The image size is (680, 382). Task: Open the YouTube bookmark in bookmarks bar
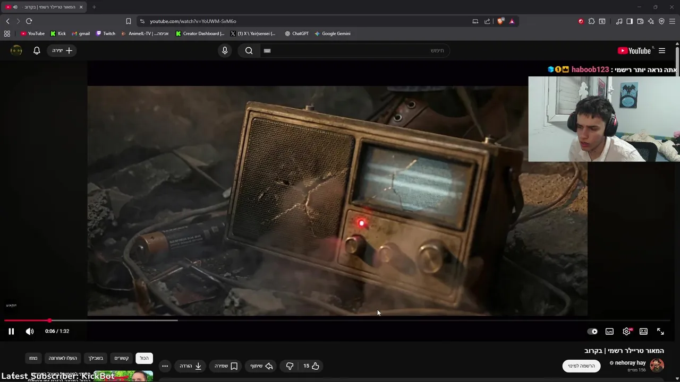click(32, 33)
